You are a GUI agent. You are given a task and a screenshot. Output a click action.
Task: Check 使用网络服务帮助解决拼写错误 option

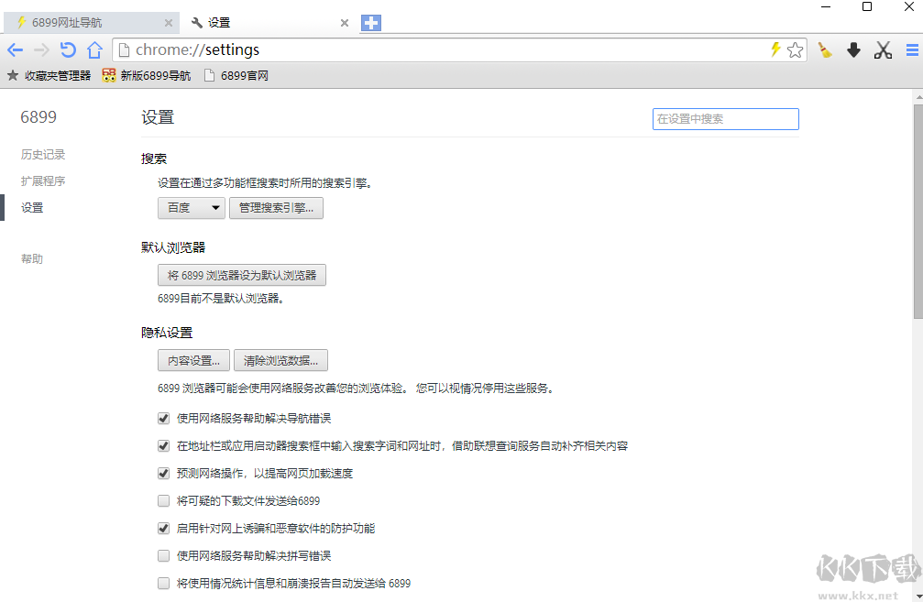[164, 556]
